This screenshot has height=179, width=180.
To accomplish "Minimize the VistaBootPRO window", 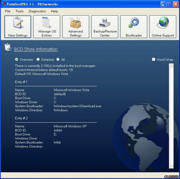I will pos(163,4).
